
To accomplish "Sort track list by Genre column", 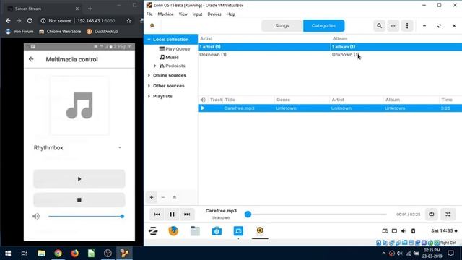I will [302, 100].
